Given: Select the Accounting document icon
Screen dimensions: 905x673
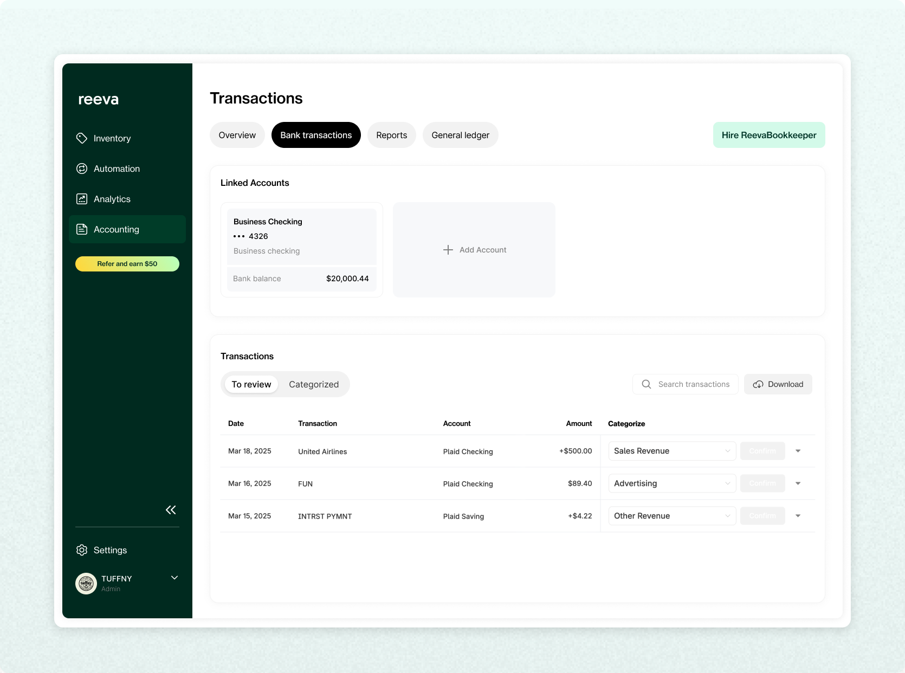Looking at the screenshot, I should 82,229.
